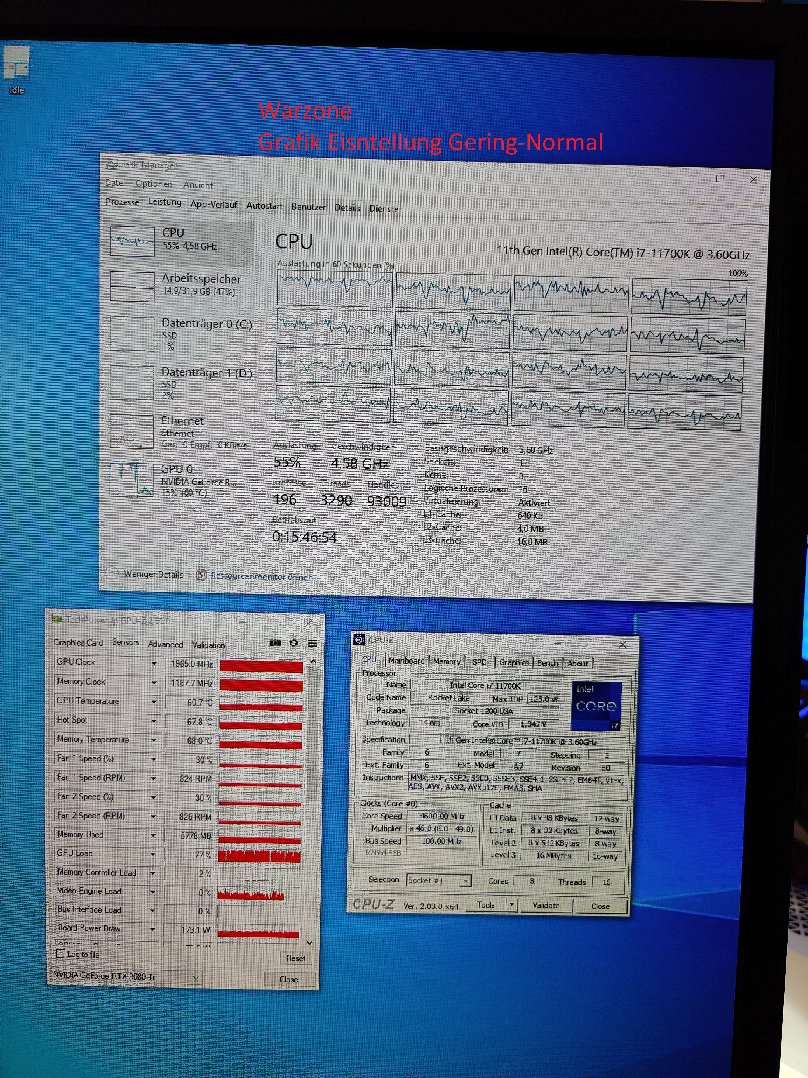Enable the Log to file checkbox

click(x=61, y=954)
